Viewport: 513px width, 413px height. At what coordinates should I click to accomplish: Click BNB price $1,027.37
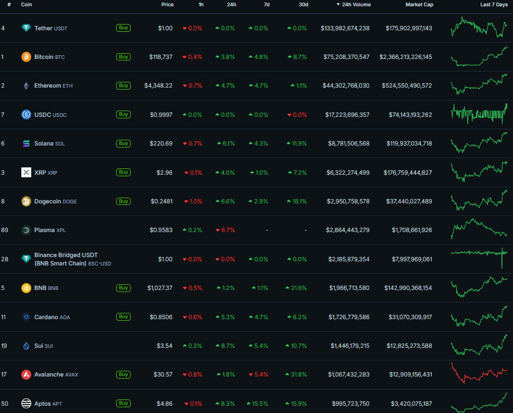[160, 288]
